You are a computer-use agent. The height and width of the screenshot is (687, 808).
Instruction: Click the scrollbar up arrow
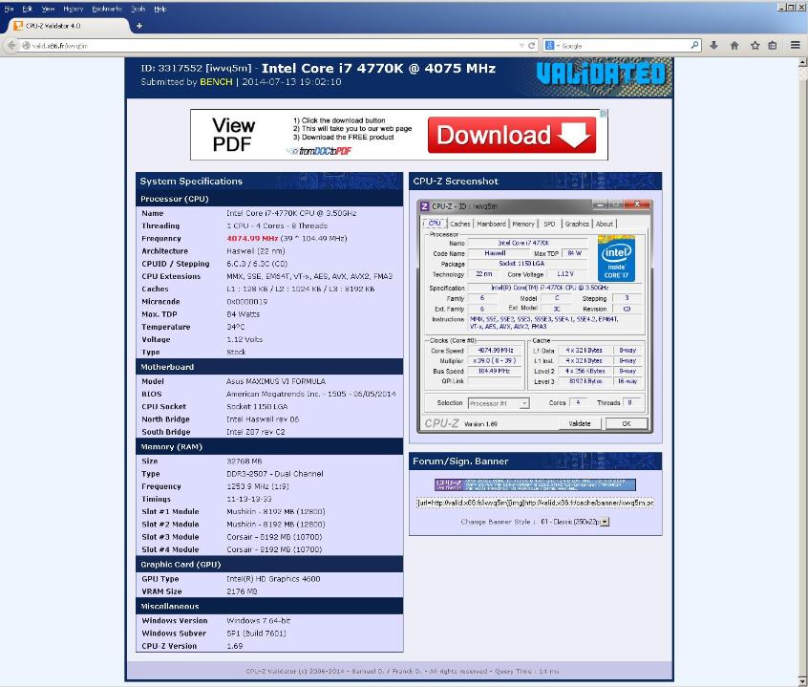click(x=802, y=62)
